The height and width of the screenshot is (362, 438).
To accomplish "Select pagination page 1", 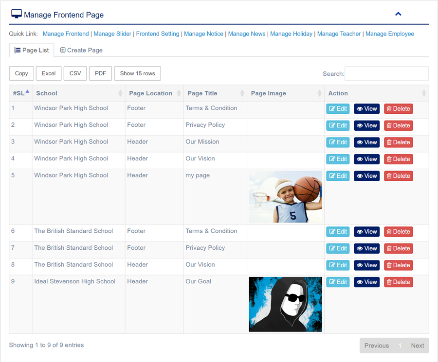I will [x=400, y=345].
